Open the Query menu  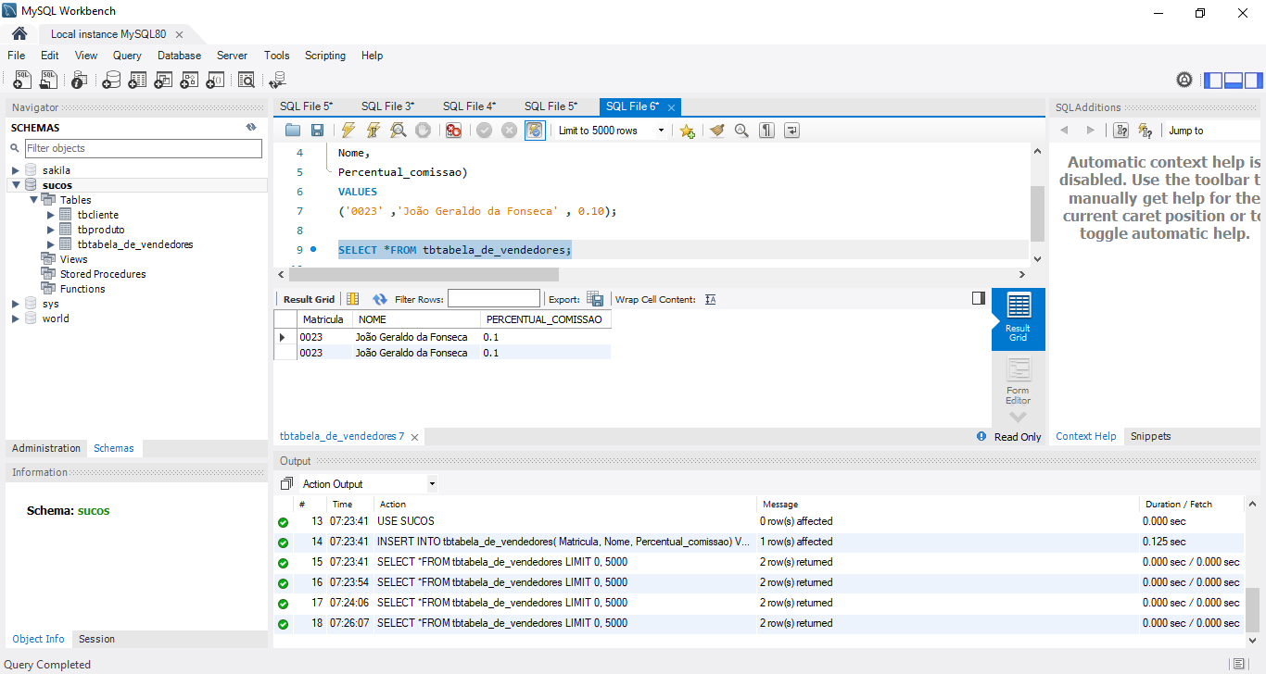click(x=127, y=56)
